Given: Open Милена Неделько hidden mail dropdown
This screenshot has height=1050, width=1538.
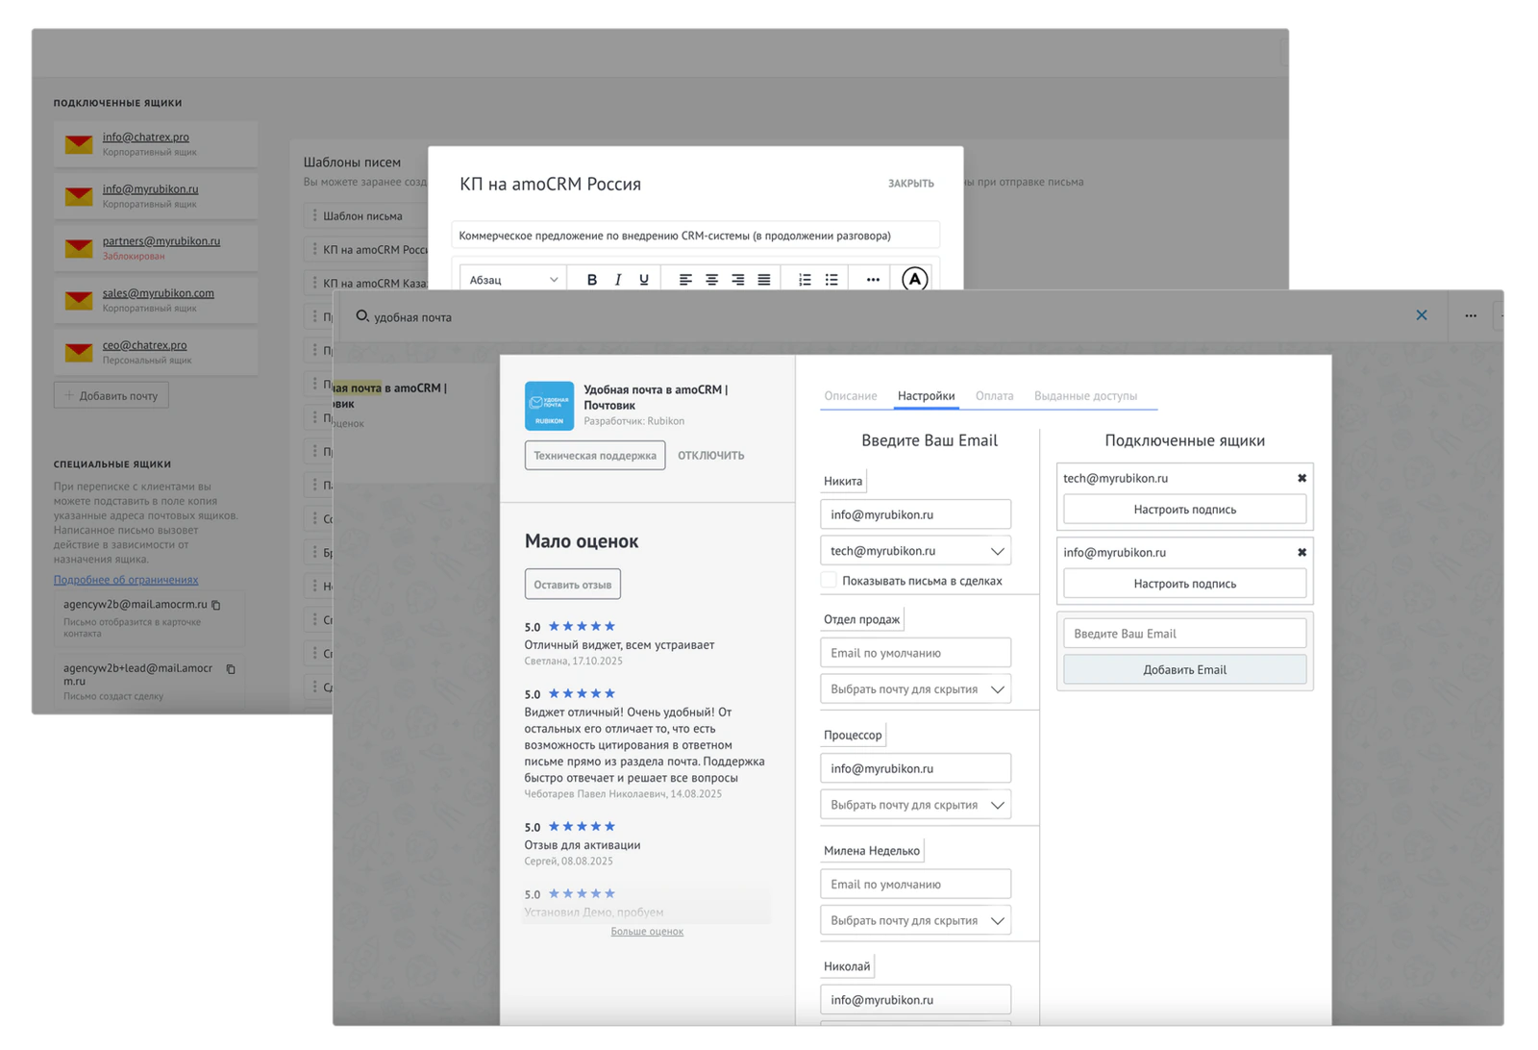Looking at the screenshot, I should (x=915, y=920).
